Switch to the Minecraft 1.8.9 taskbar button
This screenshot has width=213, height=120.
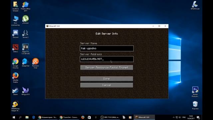coord(144,117)
